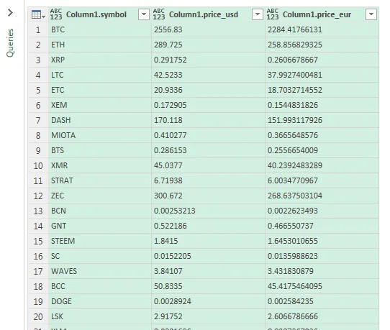Click the BCN symbol cell

[100, 211]
